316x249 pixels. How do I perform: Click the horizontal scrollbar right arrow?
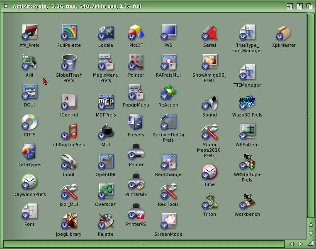coord(301,244)
